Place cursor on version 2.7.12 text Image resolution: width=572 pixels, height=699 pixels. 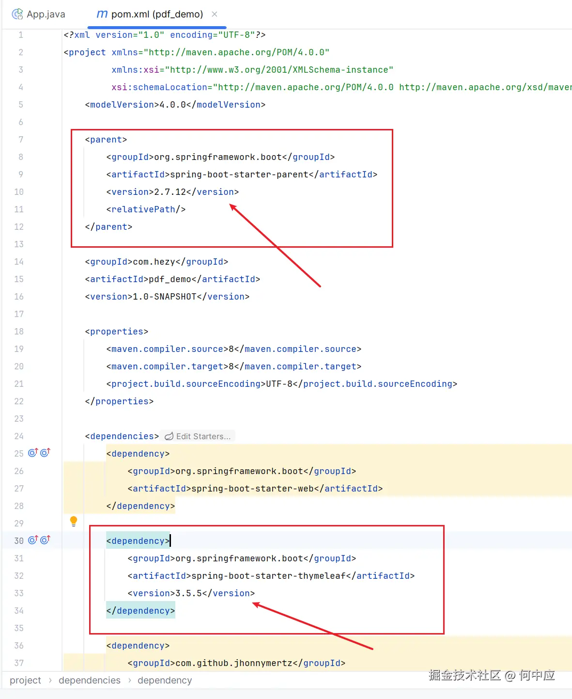[170, 192]
